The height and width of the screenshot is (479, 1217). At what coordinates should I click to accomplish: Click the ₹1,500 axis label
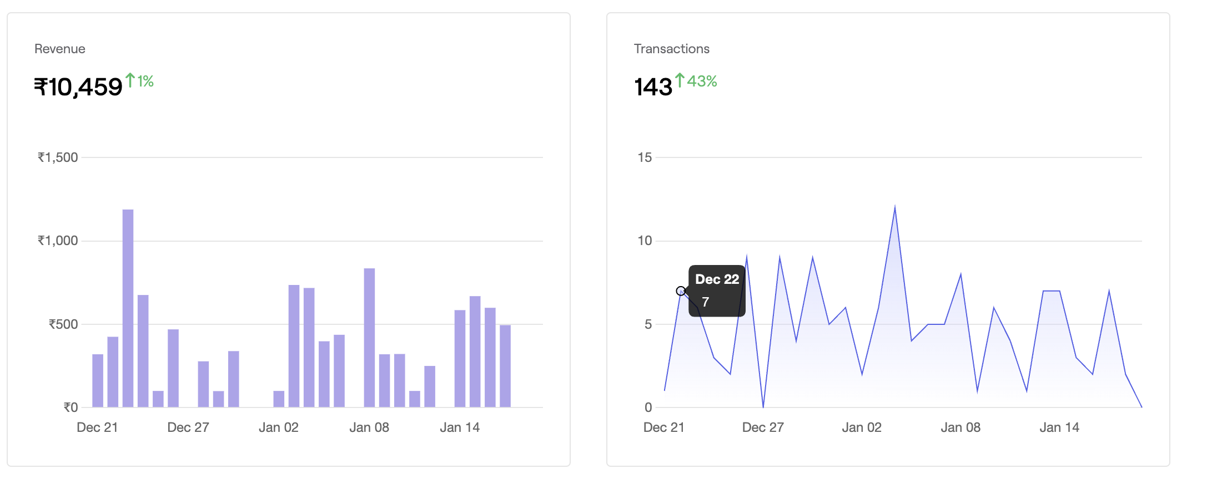[x=58, y=157]
